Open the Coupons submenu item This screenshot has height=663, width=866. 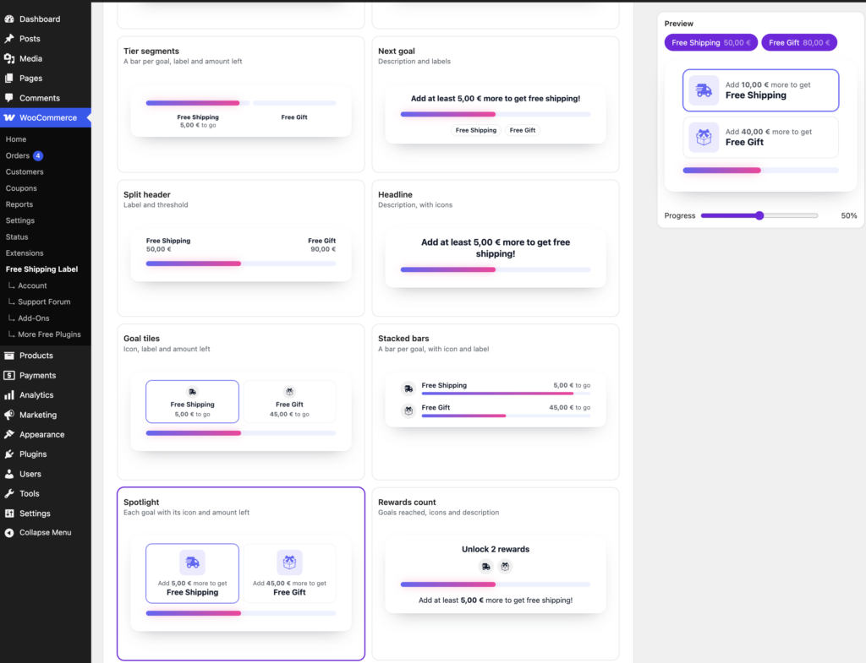tap(21, 188)
